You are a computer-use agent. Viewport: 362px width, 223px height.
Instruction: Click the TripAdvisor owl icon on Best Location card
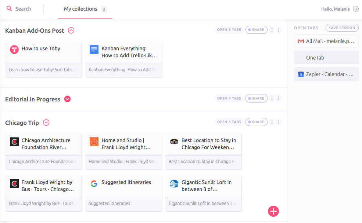(174, 141)
